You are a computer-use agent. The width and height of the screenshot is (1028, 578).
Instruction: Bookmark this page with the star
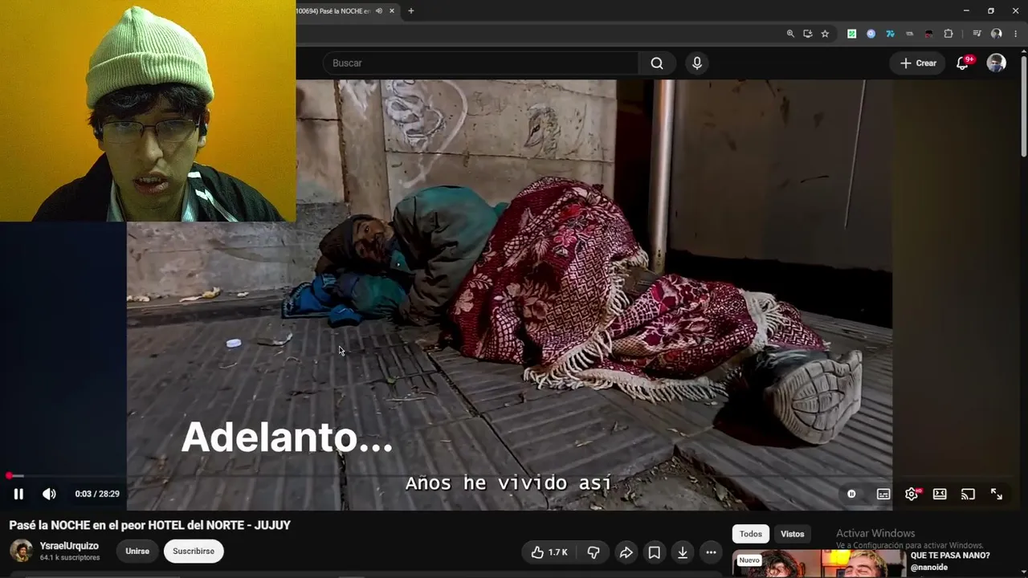pyautogui.click(x=825, y=34)
